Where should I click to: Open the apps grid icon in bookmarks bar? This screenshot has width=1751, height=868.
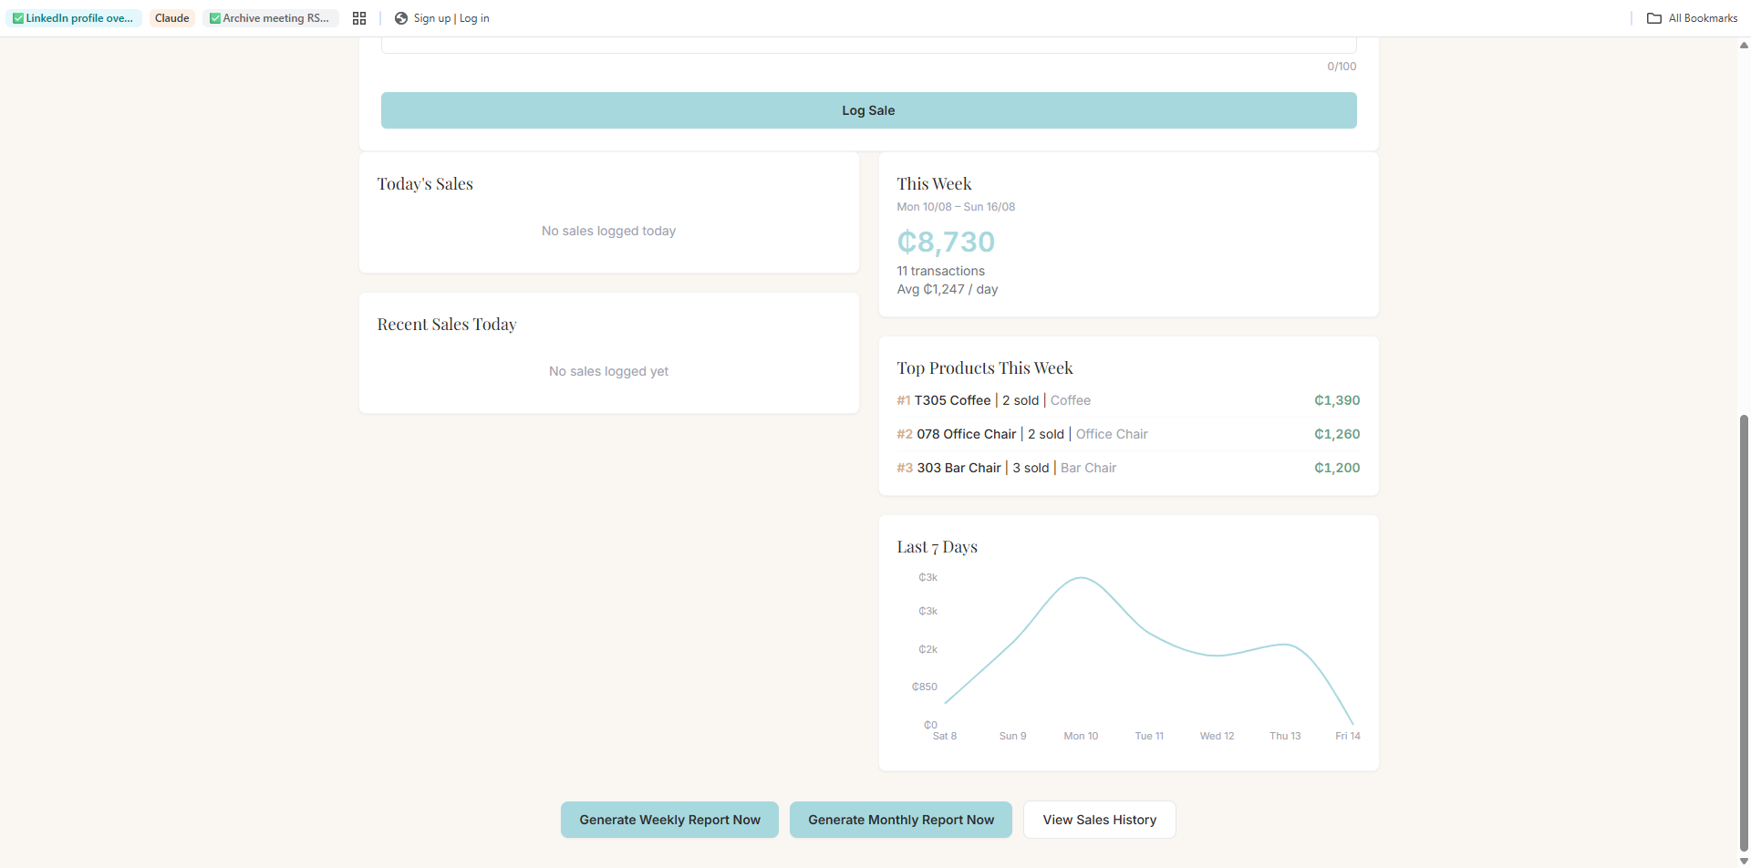point(359,18)
